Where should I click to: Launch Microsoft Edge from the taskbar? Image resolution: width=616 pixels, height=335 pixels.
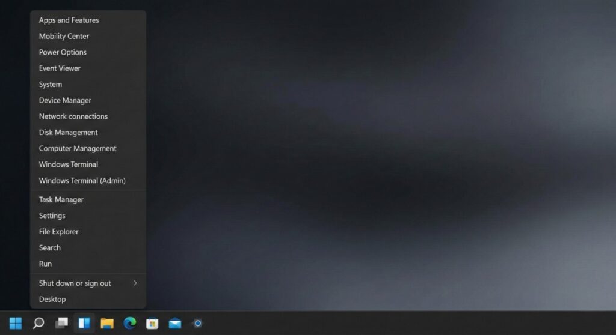130,324
